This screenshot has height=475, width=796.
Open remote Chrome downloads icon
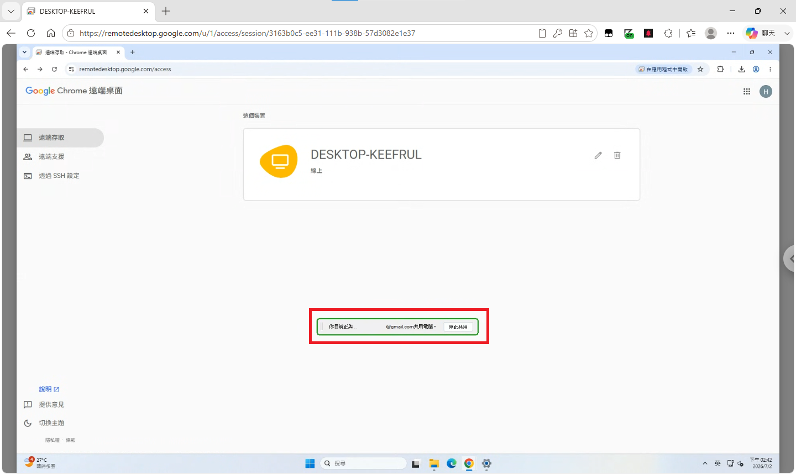click(742, 69)
